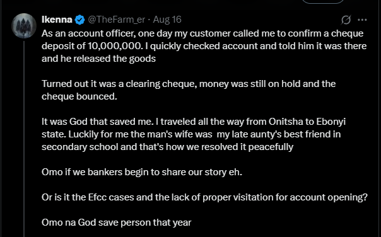Click the blue verified badge beside Ikenna
The image size is (381, 237).
[79, 20]
